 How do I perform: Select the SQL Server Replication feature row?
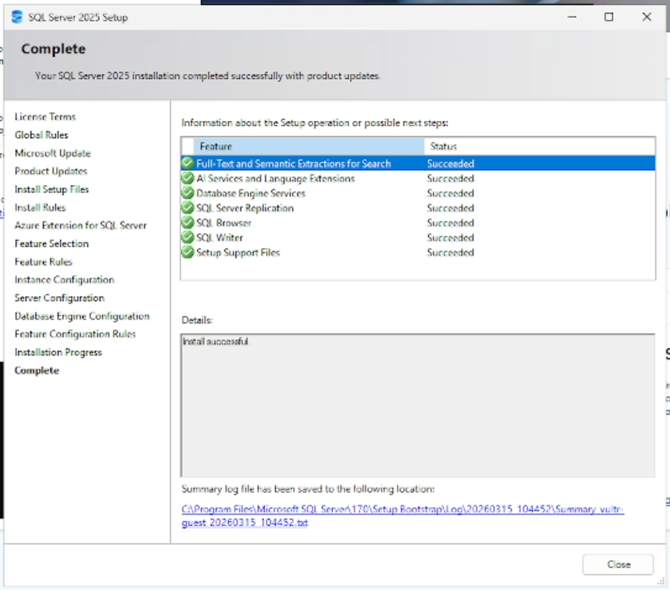(x=245, y=208)
